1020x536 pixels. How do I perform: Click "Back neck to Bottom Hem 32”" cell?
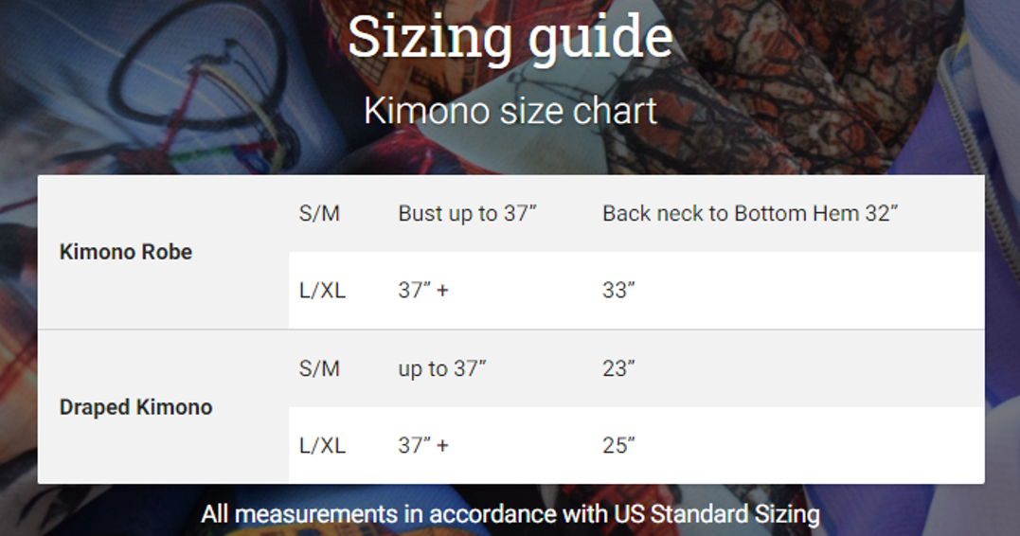pyautogui.click(x=749, y=213)
